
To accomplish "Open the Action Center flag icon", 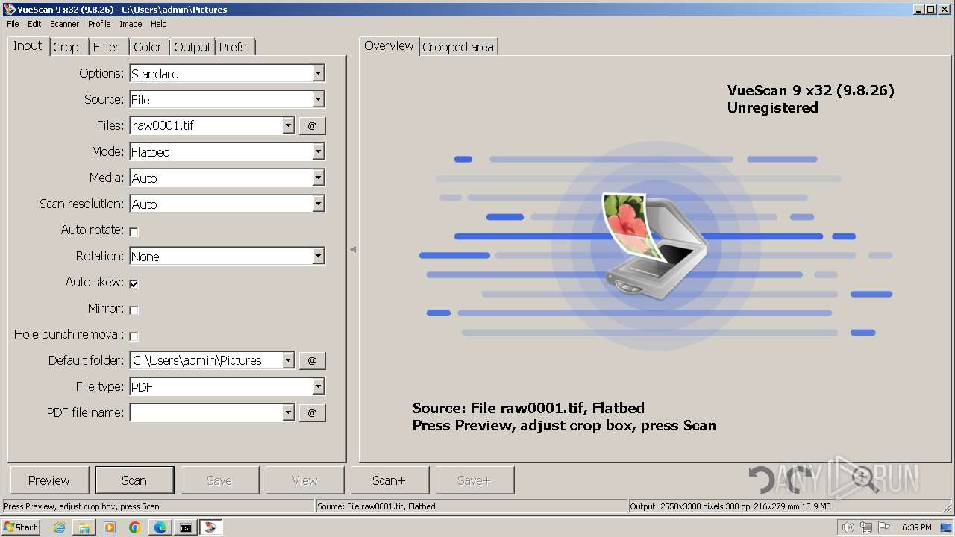I will (x=884, y=527).
